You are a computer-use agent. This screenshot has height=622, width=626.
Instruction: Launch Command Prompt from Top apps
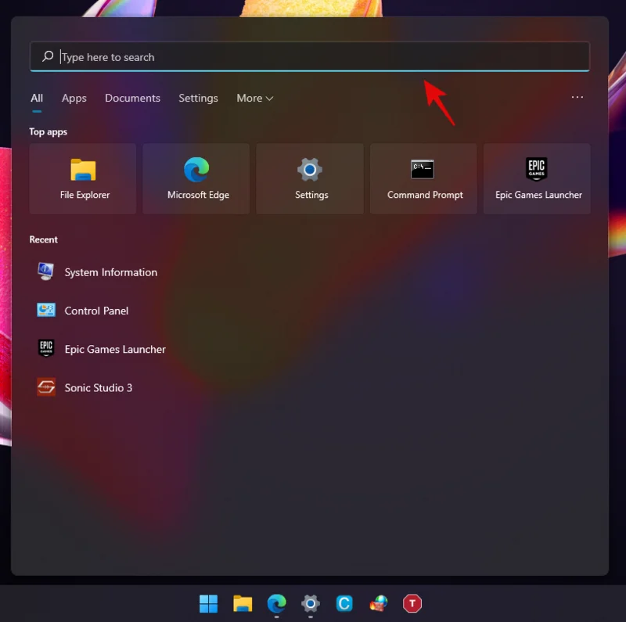pyautogui.click(x=423, y=178)
